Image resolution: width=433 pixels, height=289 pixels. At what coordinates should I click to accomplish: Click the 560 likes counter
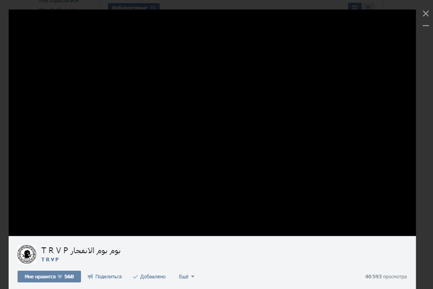pos(69,277)
